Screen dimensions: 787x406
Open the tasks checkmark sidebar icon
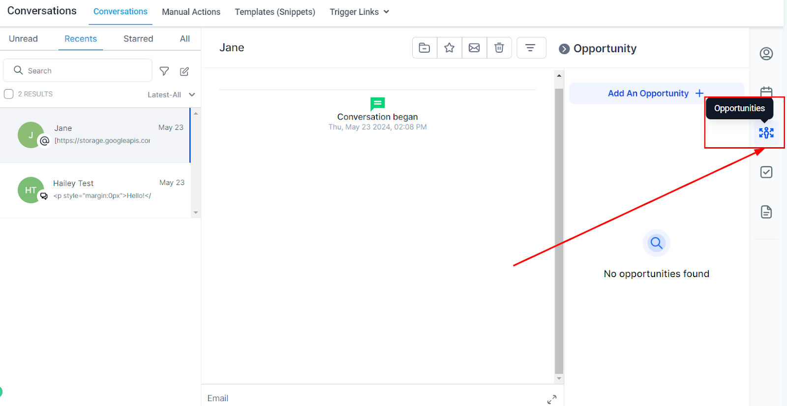tap(766, 172)
